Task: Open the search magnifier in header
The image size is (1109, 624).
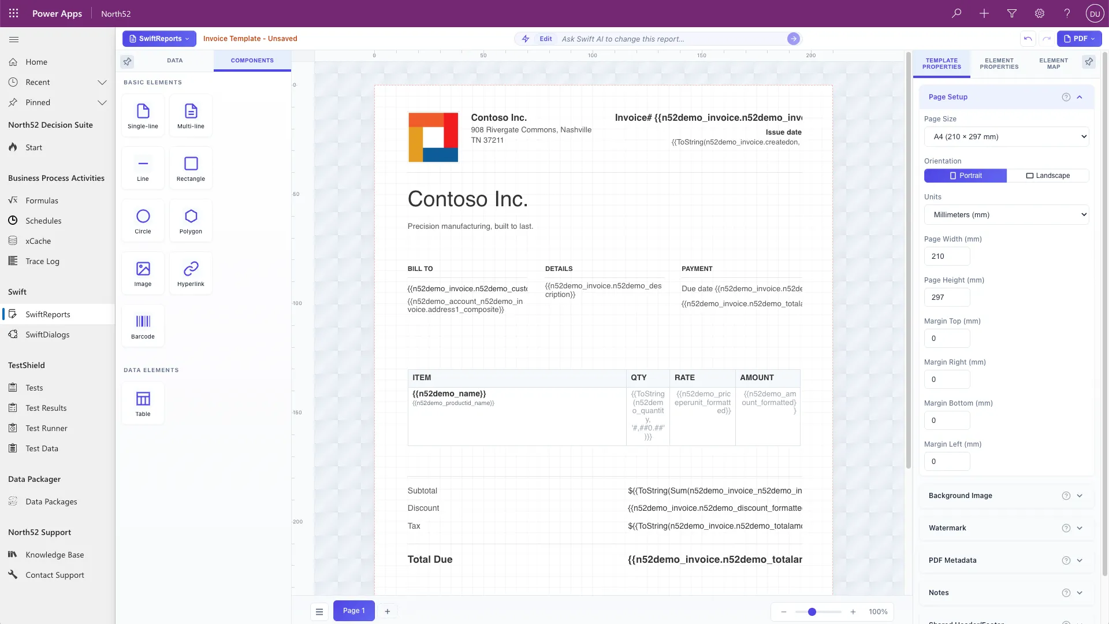Action: [x=957, y=13]
